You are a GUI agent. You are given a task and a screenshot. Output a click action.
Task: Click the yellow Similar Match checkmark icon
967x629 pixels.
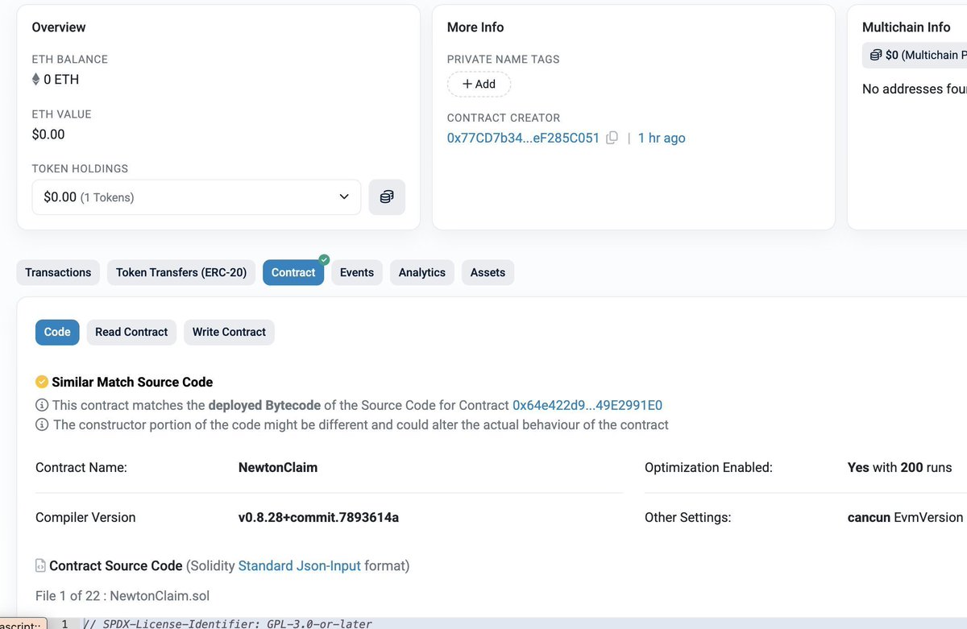pos(42,383)
